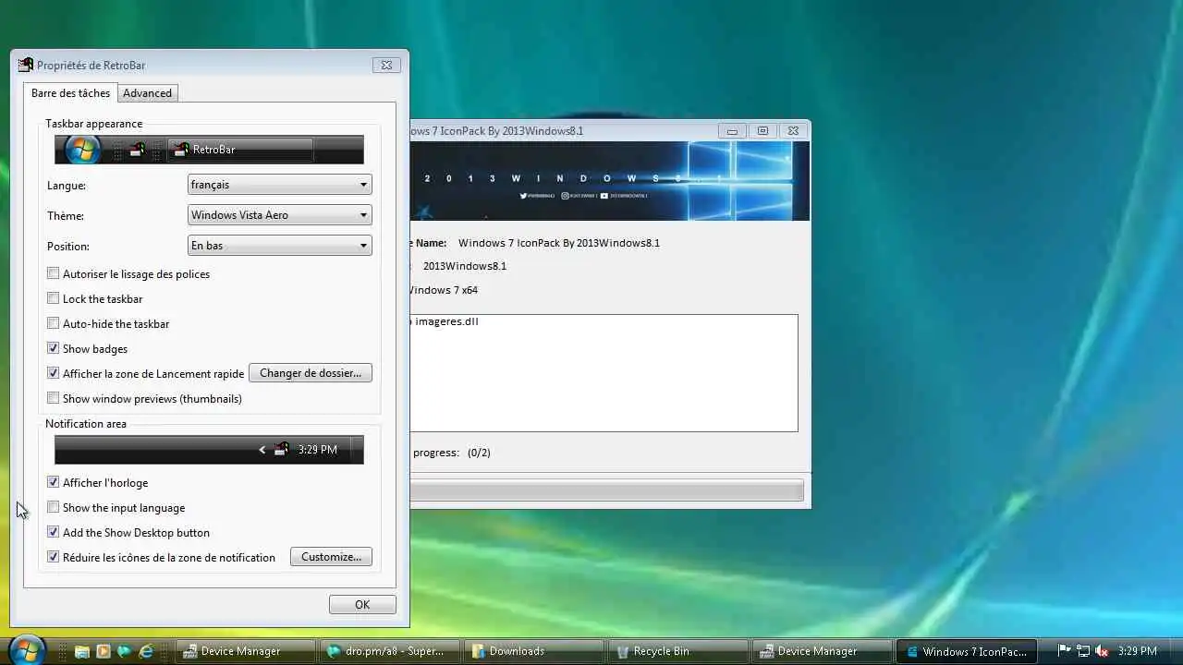Click the (0/2) progress count text
The image size is (1183, 665).
(x=479, y=453)
